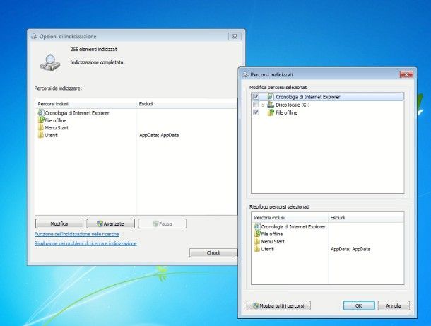Screen dimensions: 431x326
Task: Click Menu Start folder icon in Opzioni list
Action: [41, 127]
